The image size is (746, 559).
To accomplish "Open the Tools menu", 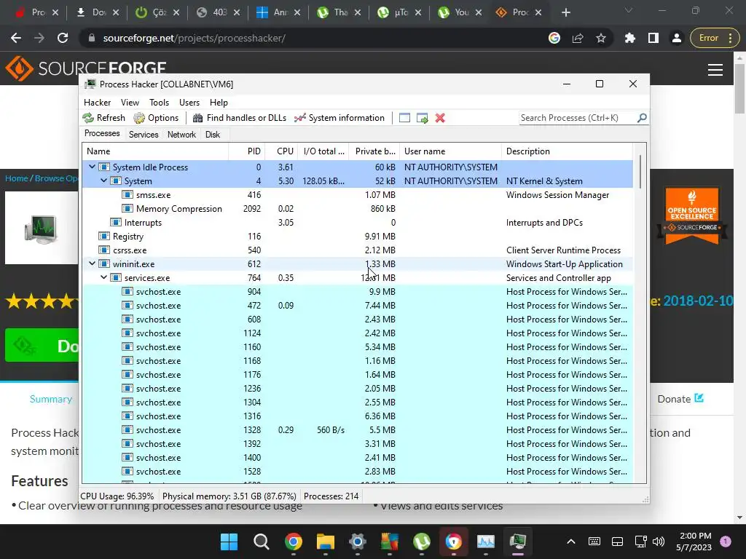I will point(159,102).
